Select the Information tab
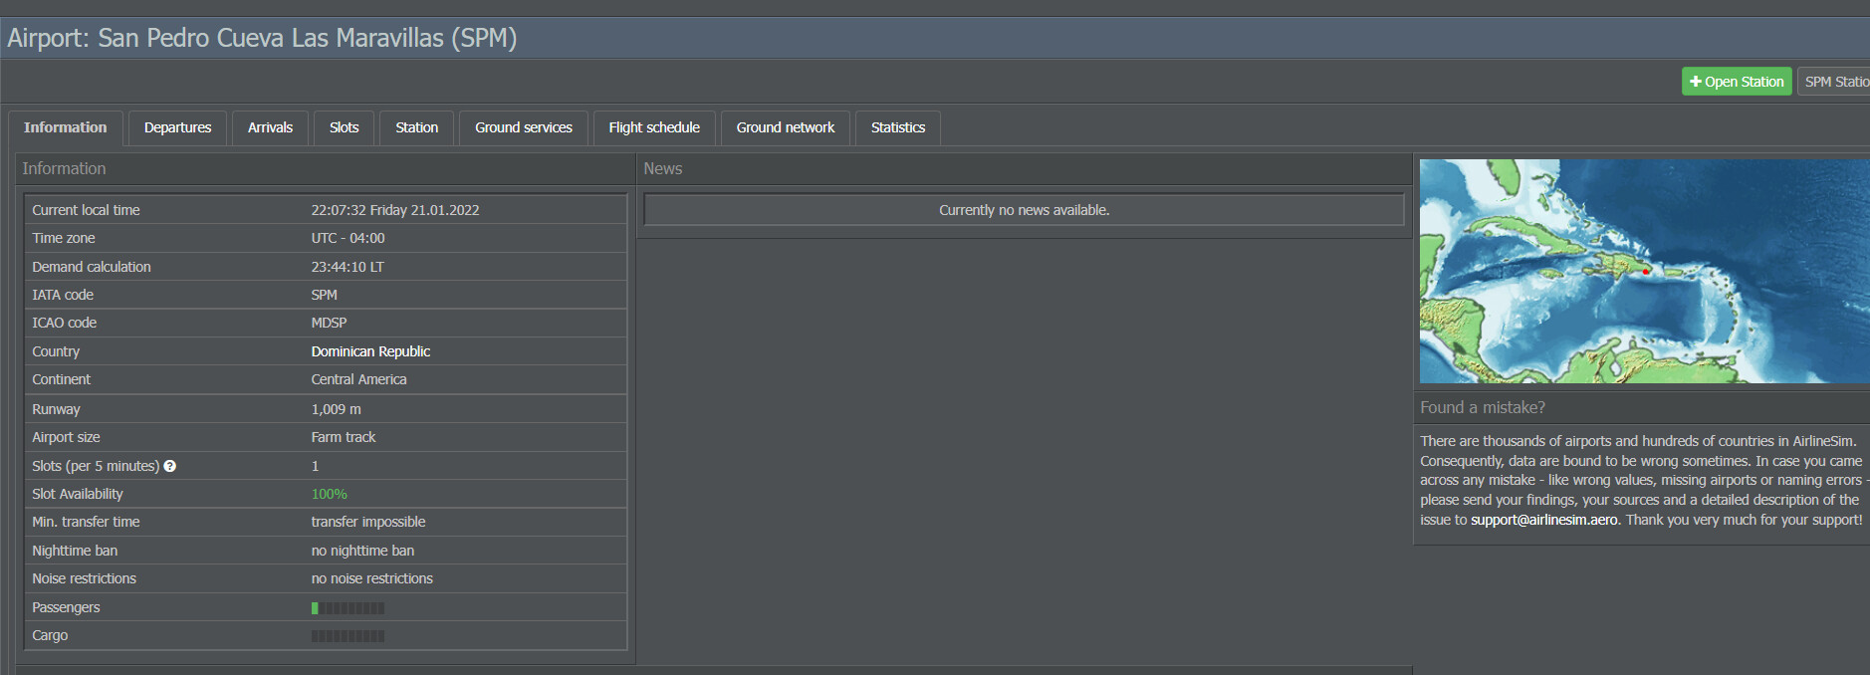The width and height of the screenshot is (1870, 675). click(66, 127)
